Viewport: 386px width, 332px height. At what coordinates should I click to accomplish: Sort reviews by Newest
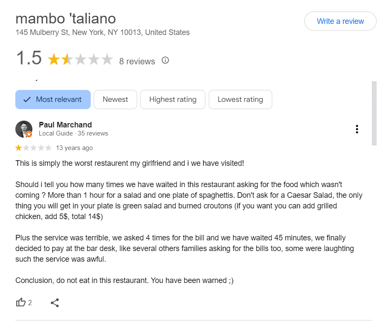pyautogui.click(x=115, y=99)
